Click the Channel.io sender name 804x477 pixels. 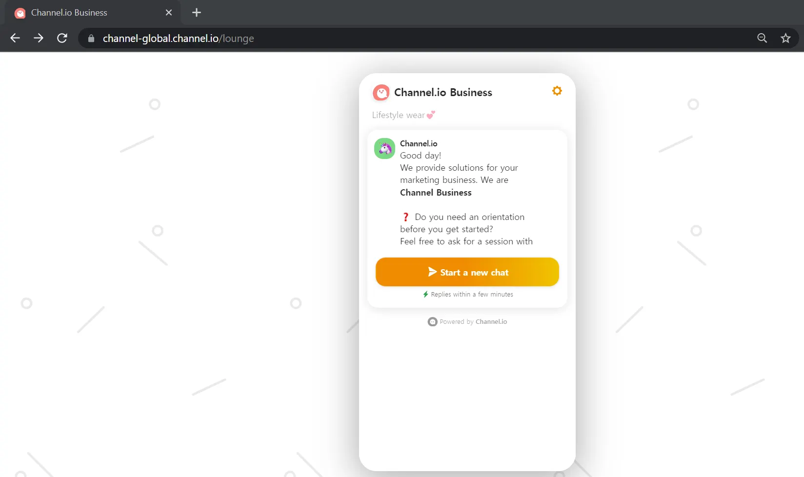(419, 143)
